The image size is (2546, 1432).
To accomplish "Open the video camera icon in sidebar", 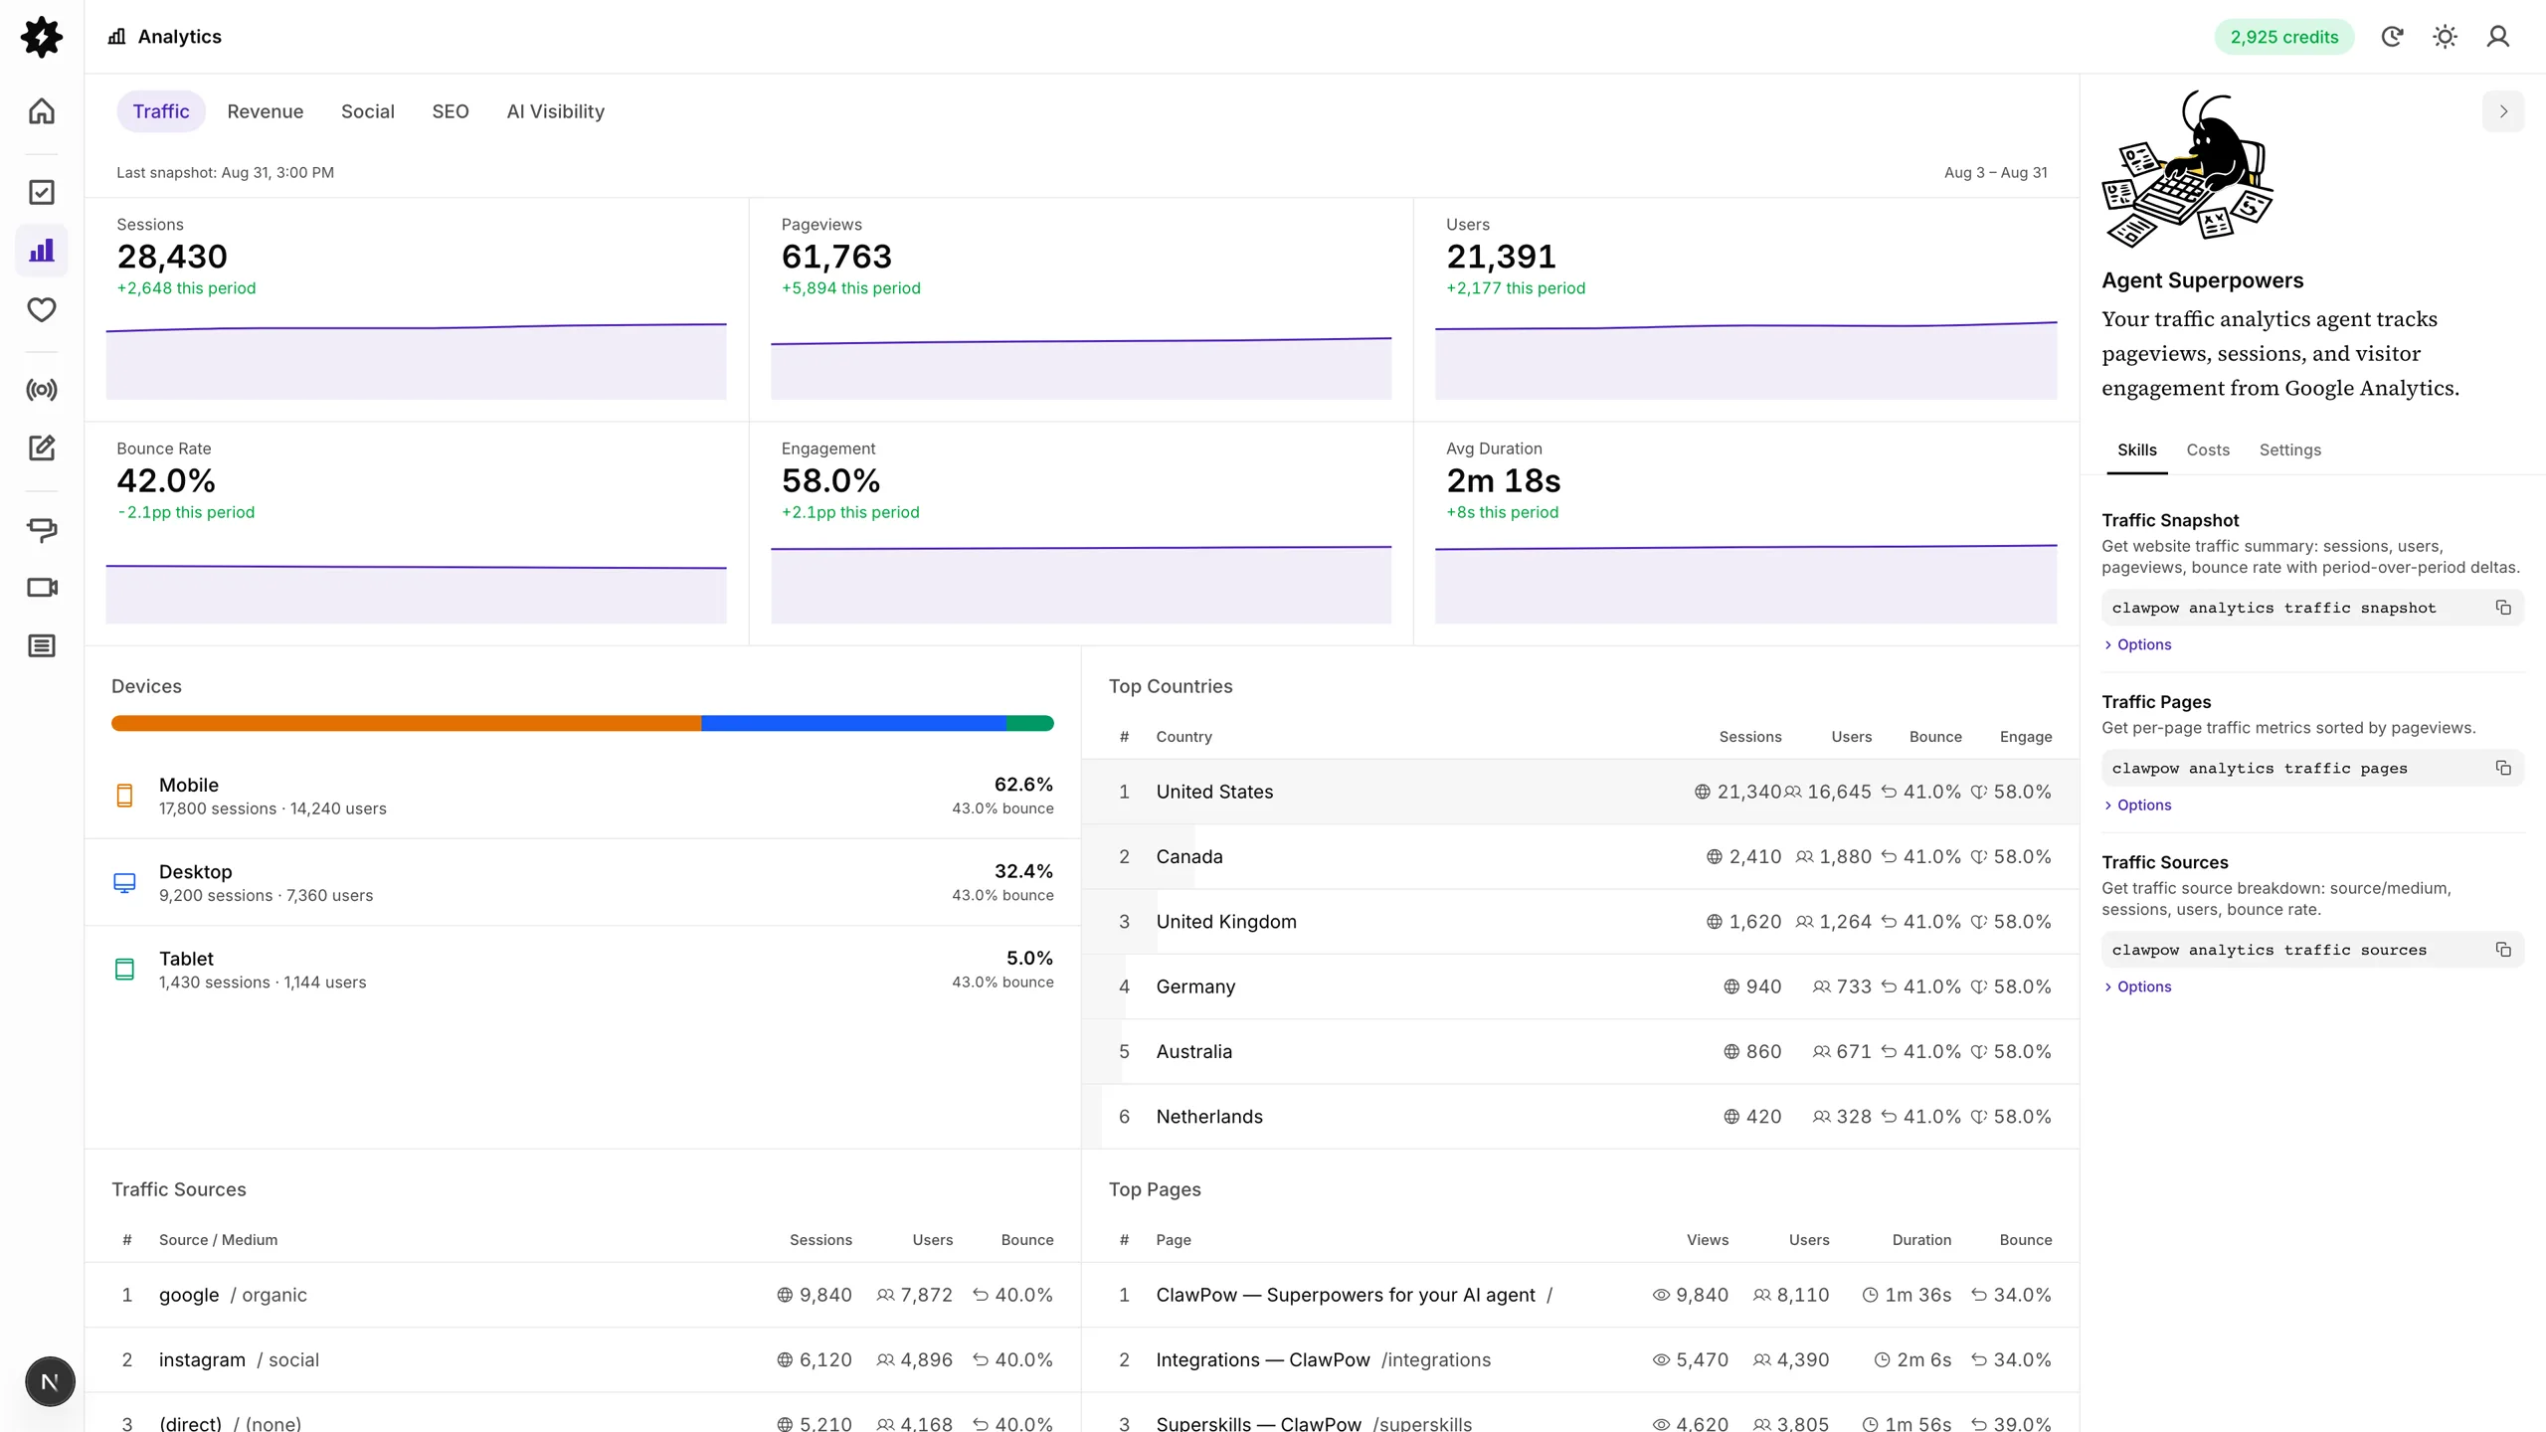I will coord(42,587).
